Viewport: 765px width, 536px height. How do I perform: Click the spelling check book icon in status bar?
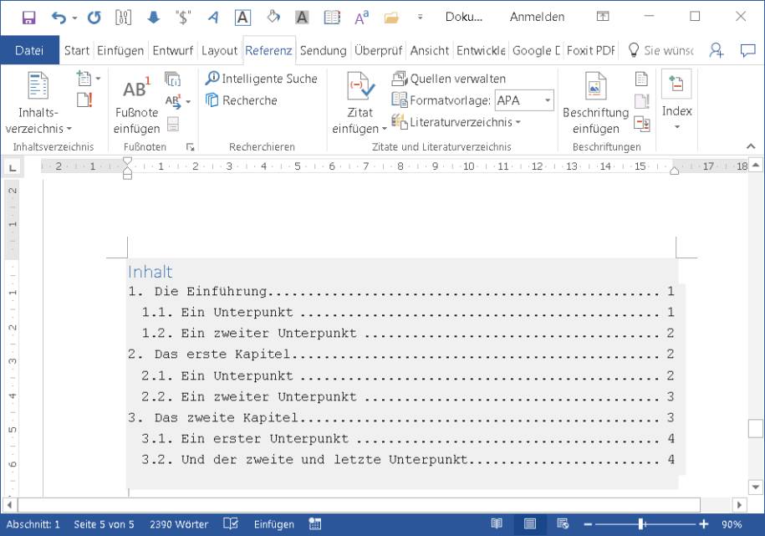230,523
